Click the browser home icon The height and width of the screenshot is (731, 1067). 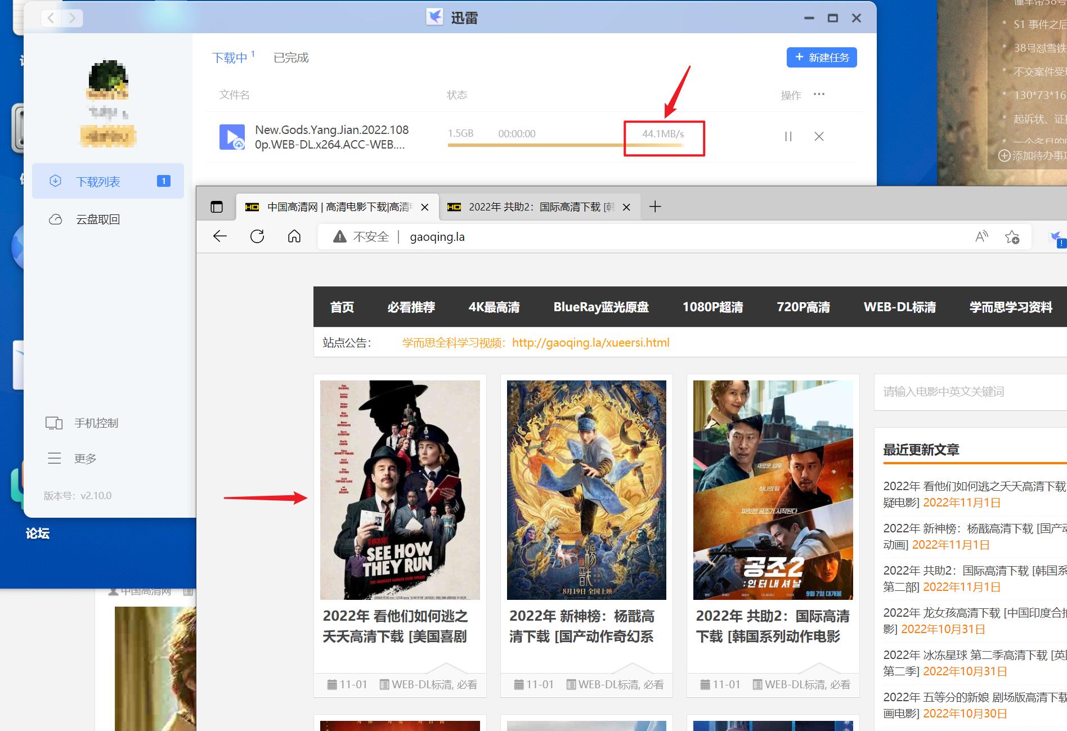tap(294, 236)
